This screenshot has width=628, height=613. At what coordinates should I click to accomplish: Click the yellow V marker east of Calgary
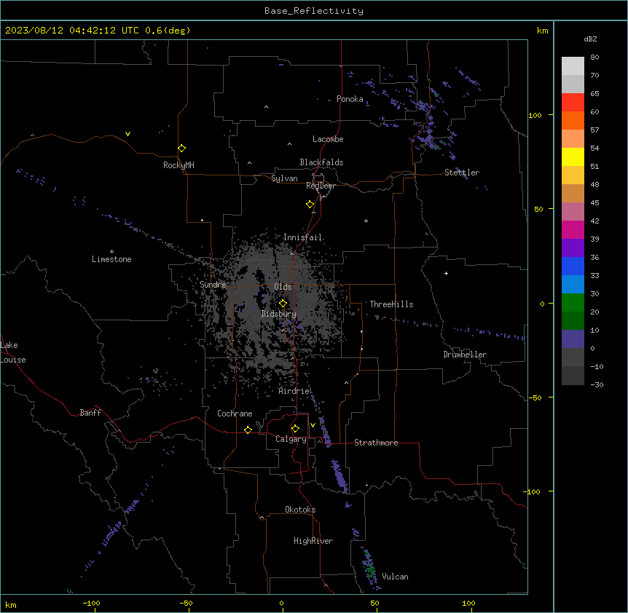click(x=313, y=424)
